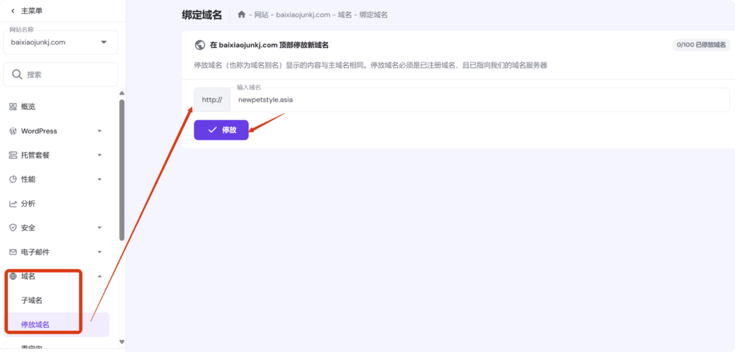Viewport: 735px width, 352px height.
Task: Click the 输入域名 domain input field
Action: 479,100
